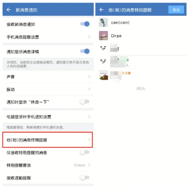Enable 接收通勤提醒 switch
This screenshot has height=195, width=190.
click(x=85, y=177)
